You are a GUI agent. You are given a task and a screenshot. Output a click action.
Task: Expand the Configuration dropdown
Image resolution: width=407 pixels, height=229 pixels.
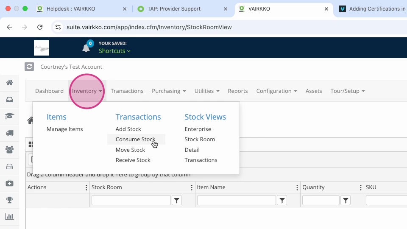(x=277, y=91)
